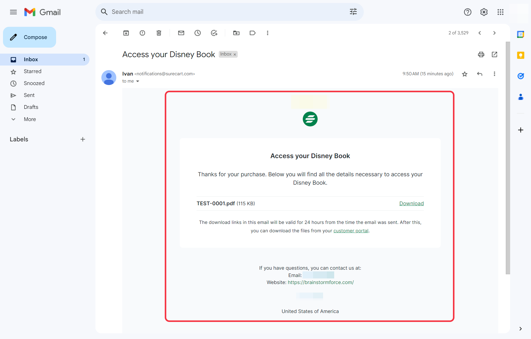Click the print email icon

[x=481, y=54]
